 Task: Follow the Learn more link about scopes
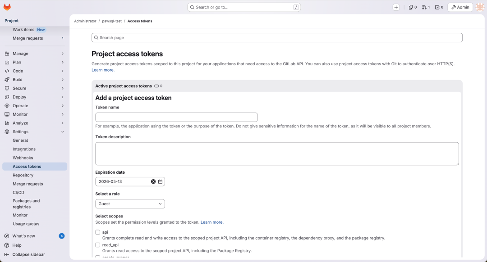(212, 222)
